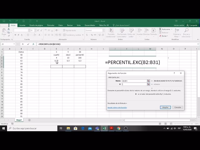Click the zoom slider in status bar
Viewport: 200px width, 150px height.
(184, 124)
